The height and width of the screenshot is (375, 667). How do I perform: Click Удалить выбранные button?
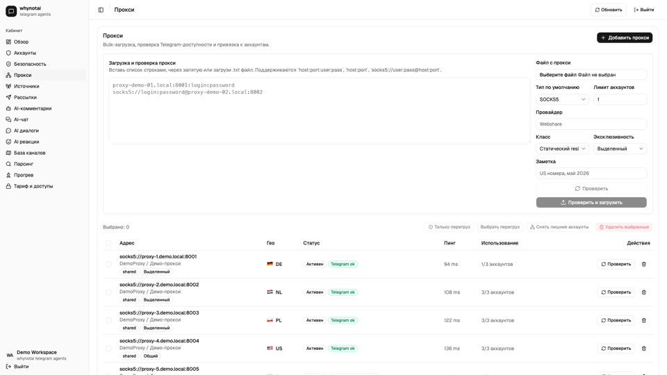[x=624, y=227]
